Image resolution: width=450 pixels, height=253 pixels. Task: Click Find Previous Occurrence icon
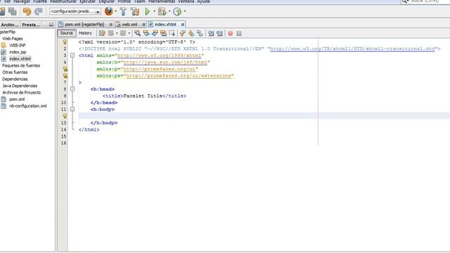pos(146,33)
